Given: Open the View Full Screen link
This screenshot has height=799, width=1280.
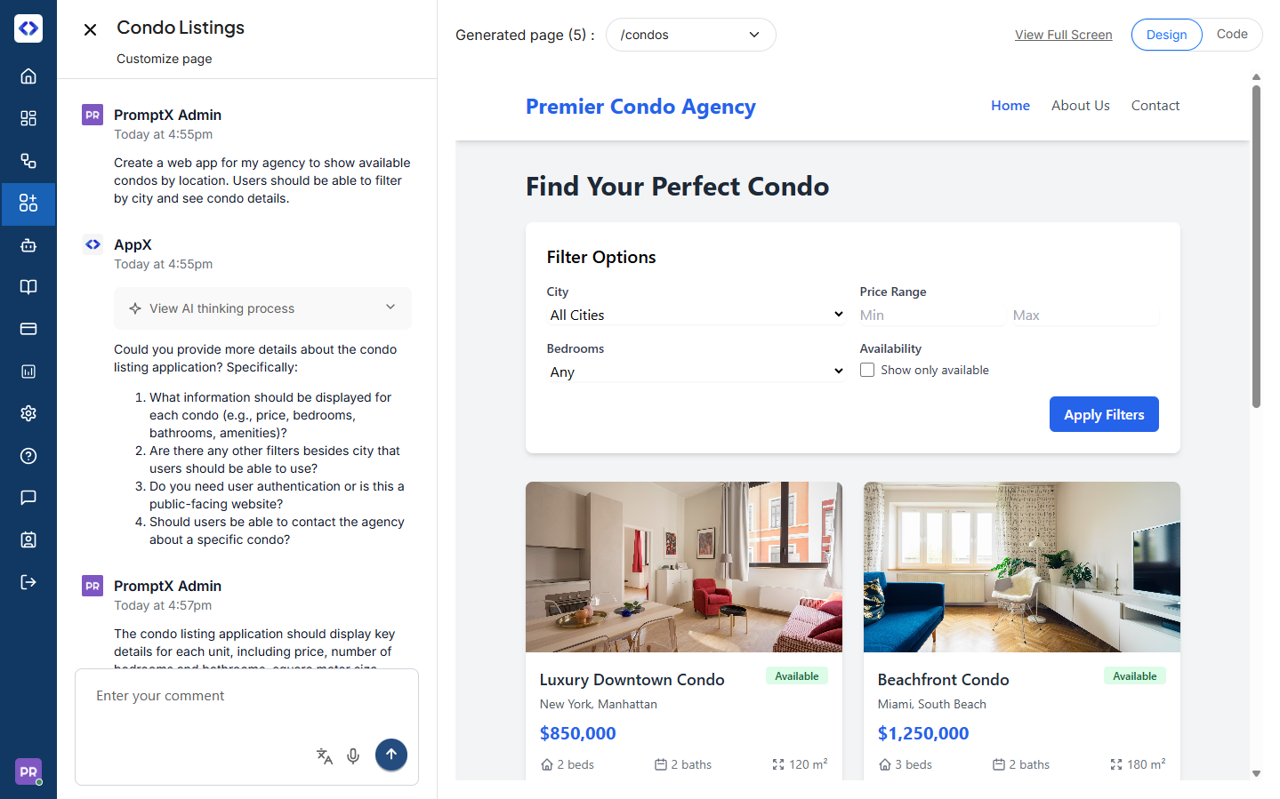Looking at the screenshot, I should (1063, 35).
